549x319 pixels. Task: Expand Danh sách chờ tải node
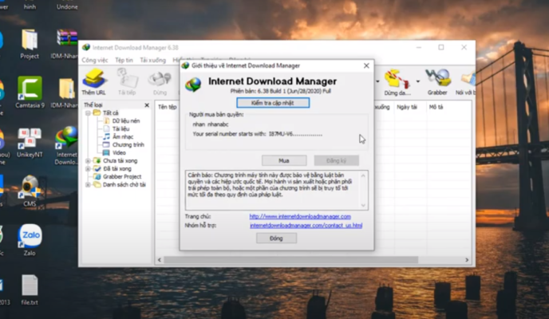point(88,185)
